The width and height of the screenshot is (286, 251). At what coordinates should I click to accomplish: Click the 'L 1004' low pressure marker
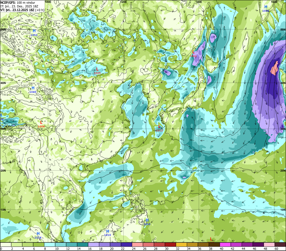pyautogui.click(x=41, y=124)
